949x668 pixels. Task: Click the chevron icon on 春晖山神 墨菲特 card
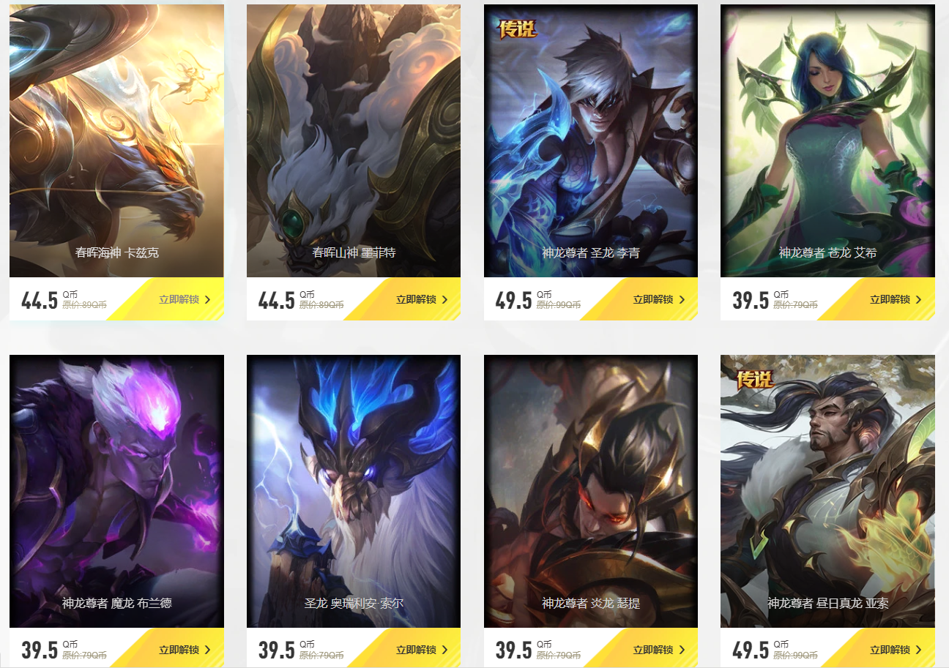(445, 299)
